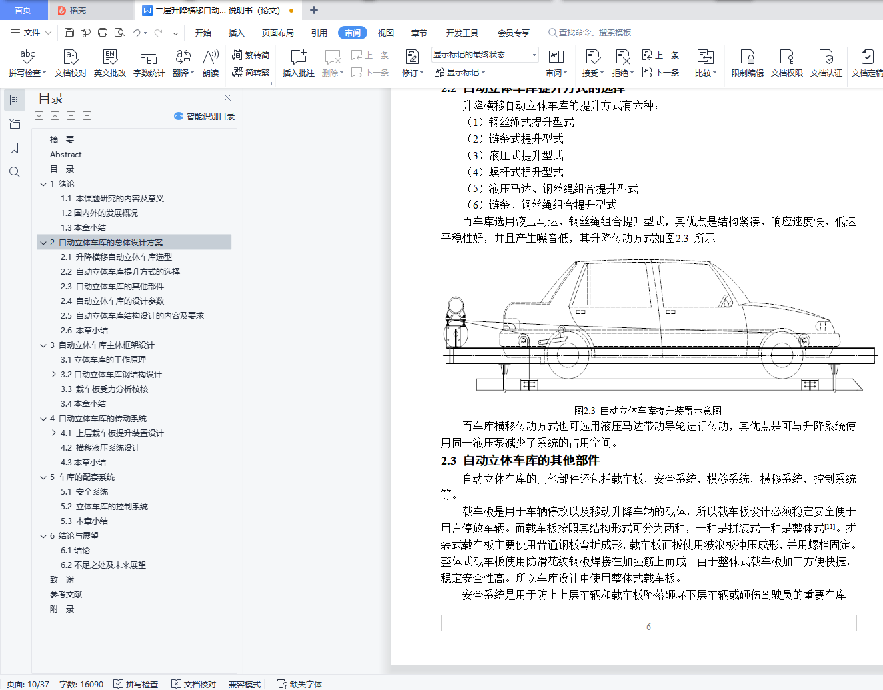Open 文档权限 document permissions
Screen dimensions: 883x690
[787, 63]
